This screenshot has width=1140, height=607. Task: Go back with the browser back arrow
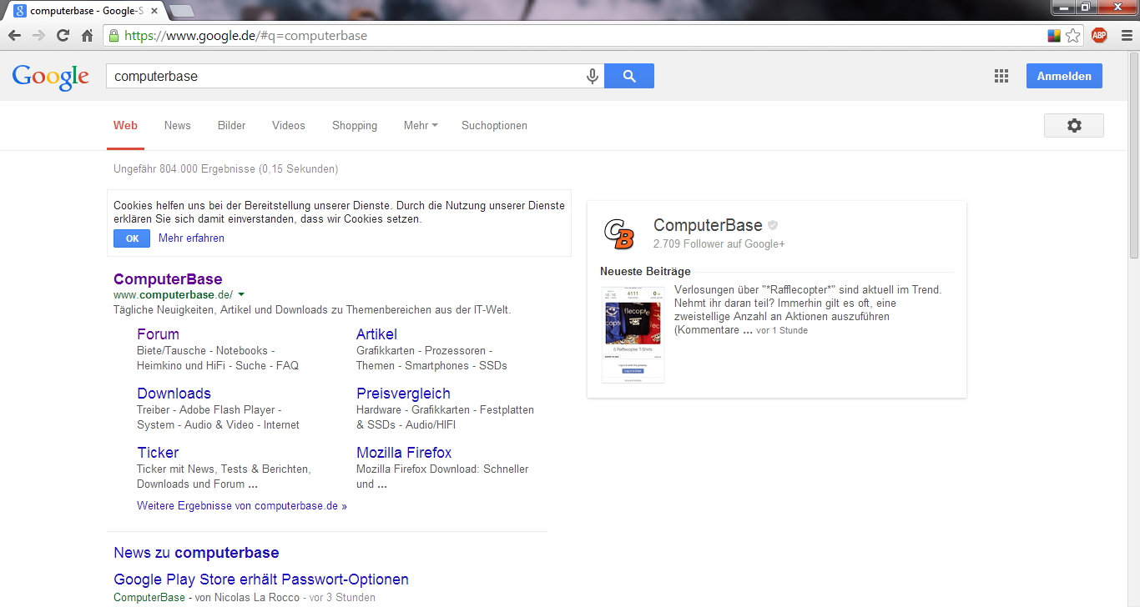click(14, 35)
